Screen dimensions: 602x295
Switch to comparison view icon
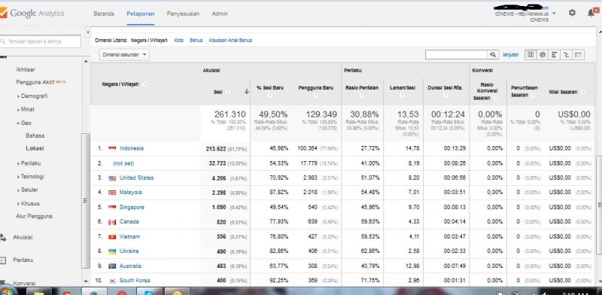click(x=566, y=54)
